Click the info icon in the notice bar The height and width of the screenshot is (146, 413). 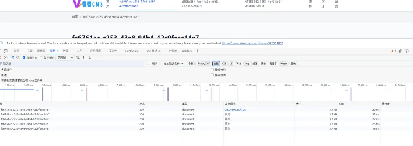(x=1, y=43)
